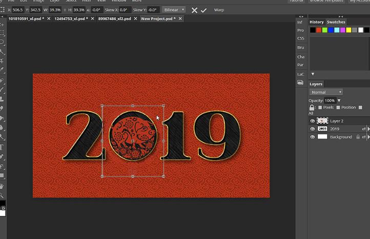Click the default colors D icon

coord(3,208)
